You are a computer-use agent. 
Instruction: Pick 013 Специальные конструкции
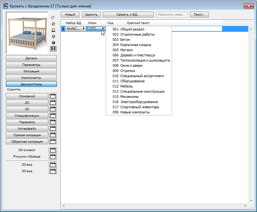139,91
